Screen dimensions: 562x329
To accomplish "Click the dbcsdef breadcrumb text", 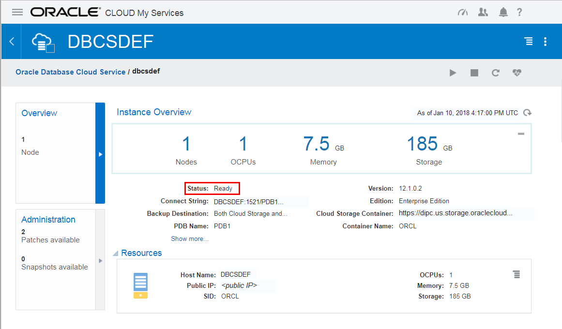I will [146, 71].
